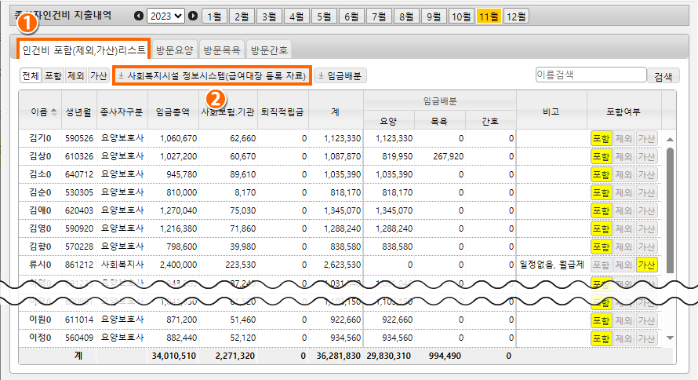Click scrollbar down arrow in table
This screenshot has height=380, width=698.
(670, 338)
